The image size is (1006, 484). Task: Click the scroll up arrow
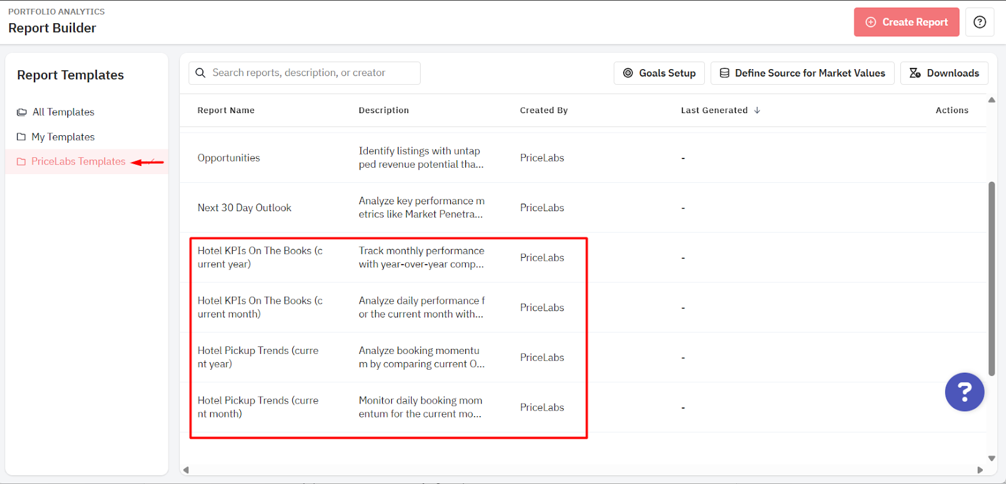pyautogui.click(x=992, y=100)
